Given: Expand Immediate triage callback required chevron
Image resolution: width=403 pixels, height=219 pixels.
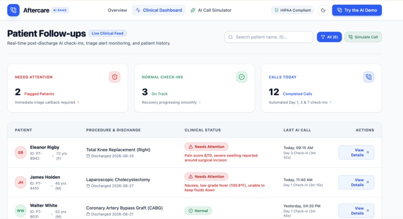Looking at the screenshot, I should tap(78, 102).
